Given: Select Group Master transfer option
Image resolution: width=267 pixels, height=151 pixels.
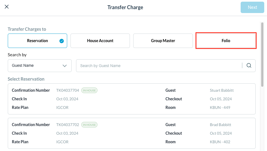Looking at the screenshot, I should click(163, 41).
